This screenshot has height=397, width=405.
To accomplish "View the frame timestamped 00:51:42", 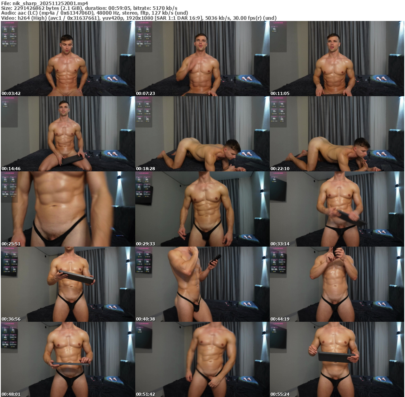I will pyautogui.click(x=202, y=359).
